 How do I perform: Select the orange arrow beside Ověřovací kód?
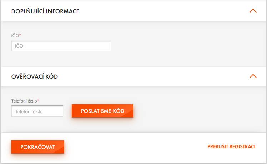pyautogui.click(x=253, y=76)
